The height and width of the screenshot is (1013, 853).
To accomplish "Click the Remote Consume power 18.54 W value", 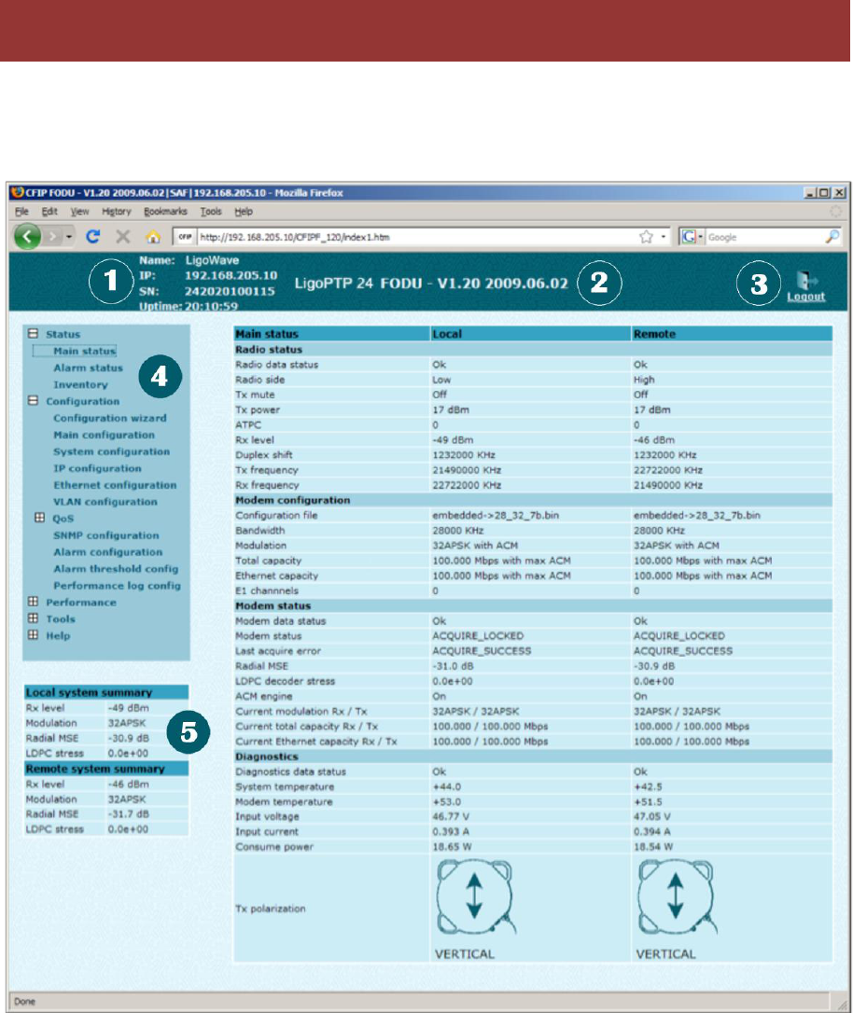I will tap(652, 847).
